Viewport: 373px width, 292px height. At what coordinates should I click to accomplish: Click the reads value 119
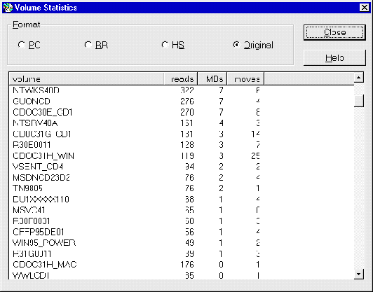coord(187,155)
